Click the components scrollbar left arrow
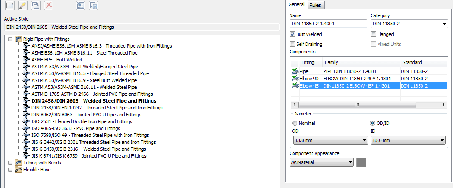453x188 pixels. point(294,105)
